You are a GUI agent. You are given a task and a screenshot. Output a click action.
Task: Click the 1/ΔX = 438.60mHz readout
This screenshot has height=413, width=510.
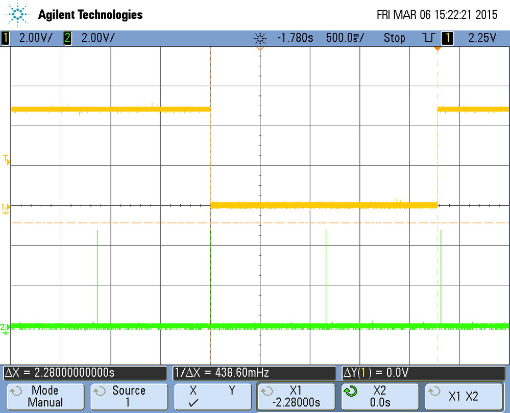254,373
